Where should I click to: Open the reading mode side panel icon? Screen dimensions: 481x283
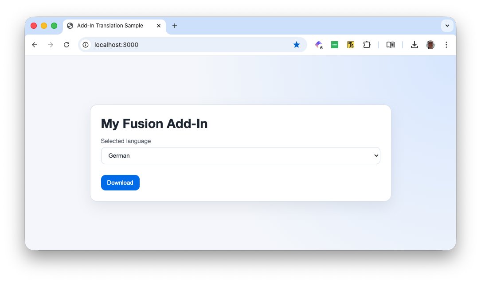391,45
